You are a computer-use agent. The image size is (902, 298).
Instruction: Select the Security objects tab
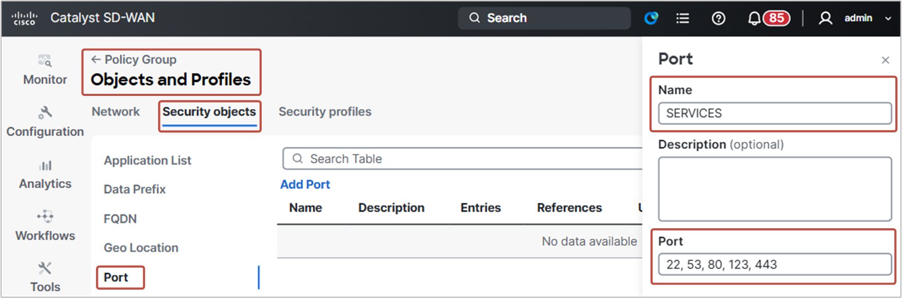(x=209, y=112)
